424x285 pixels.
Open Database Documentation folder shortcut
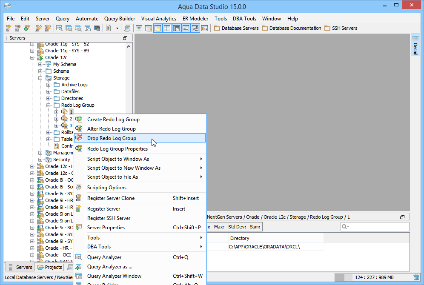tap(292, 28)
